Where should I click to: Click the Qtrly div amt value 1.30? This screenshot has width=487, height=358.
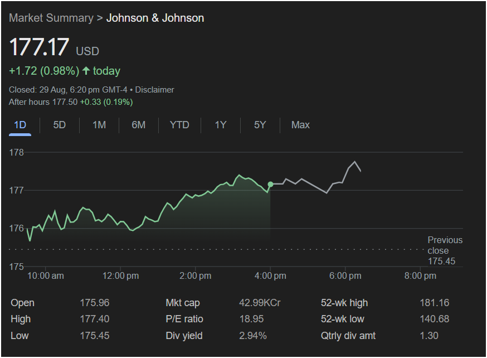(429, 336)
